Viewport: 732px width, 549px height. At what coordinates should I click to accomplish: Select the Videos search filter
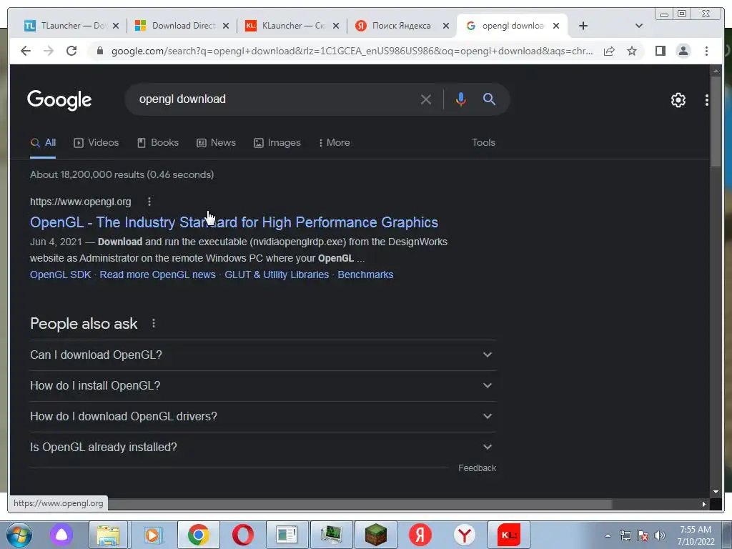(97, 143)
